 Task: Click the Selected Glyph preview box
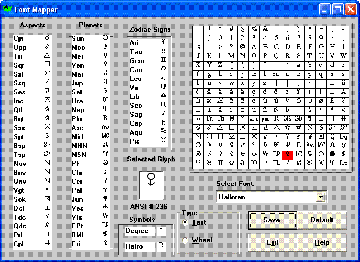click(151, 182)
